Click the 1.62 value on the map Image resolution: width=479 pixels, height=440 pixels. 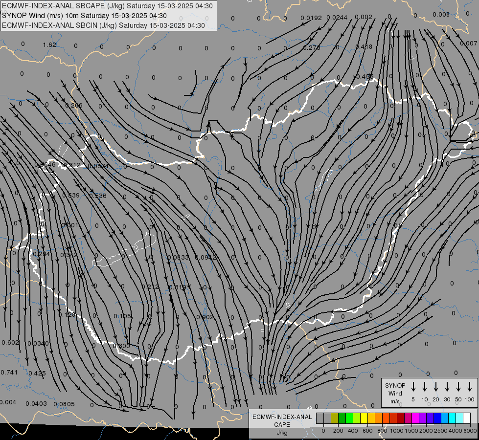click(49, 45)
